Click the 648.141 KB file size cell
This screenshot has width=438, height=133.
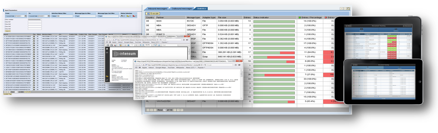coord(229,57)
